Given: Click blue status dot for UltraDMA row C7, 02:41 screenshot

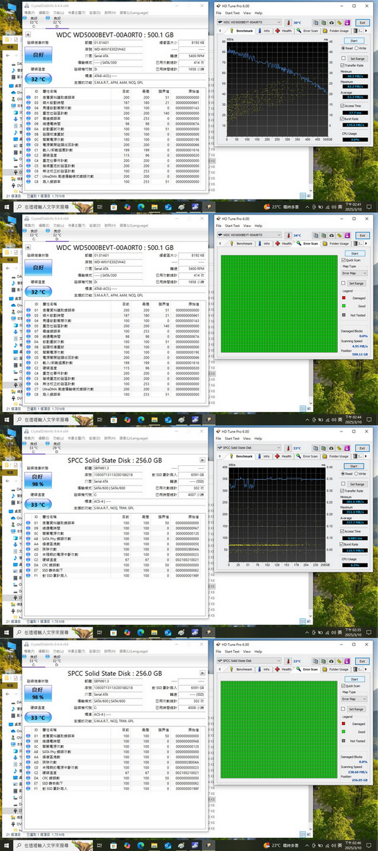Looking at the screenshot, I should coord(29,176).
